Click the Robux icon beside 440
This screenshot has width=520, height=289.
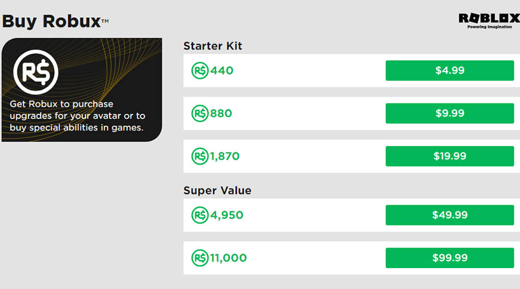(x=199, y=71)
